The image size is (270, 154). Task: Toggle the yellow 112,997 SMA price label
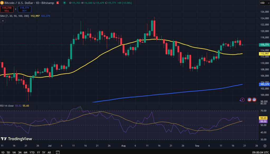click(264, 53)
